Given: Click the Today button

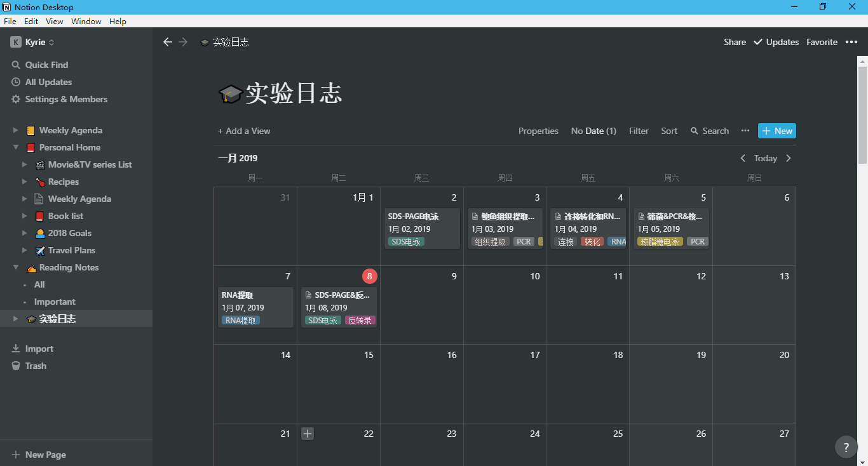Looking at the screenshot, I should tap(765, 158).
